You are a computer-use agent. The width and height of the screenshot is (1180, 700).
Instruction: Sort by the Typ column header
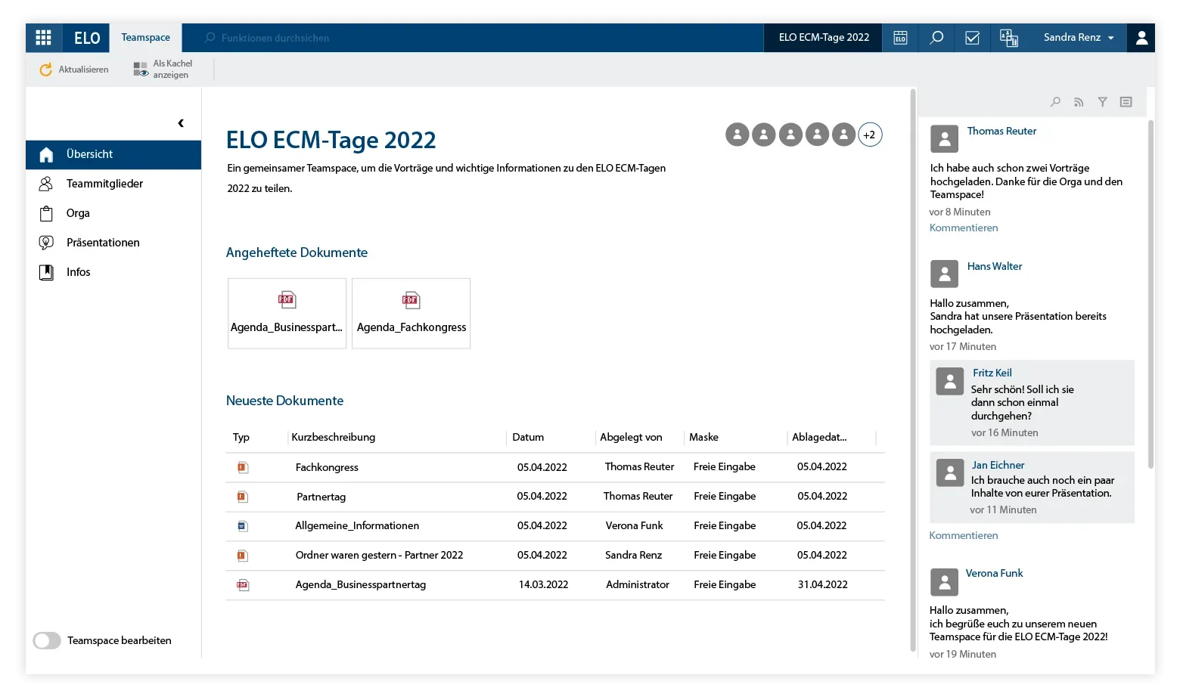(241, 437)
